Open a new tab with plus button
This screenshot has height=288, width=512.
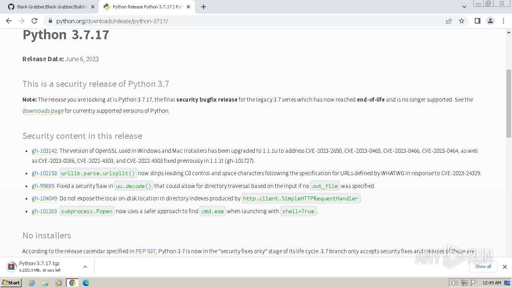pyautogui.click(x=204, y=7)
